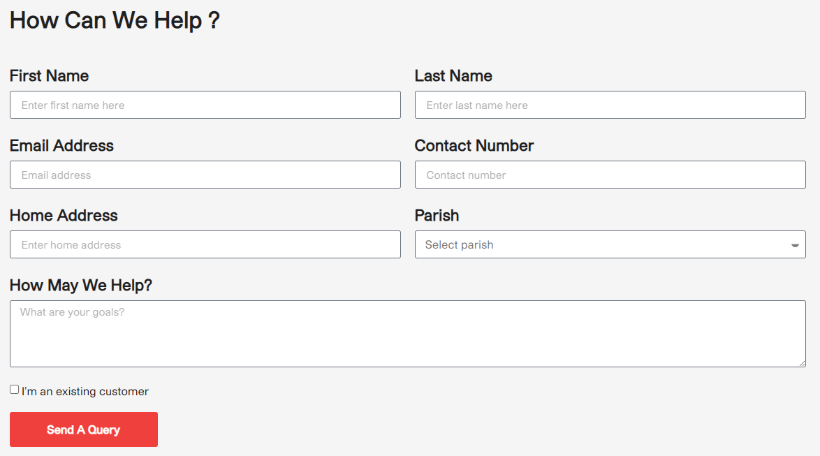Focus the Last Name text box

click(x=610, y=105)
